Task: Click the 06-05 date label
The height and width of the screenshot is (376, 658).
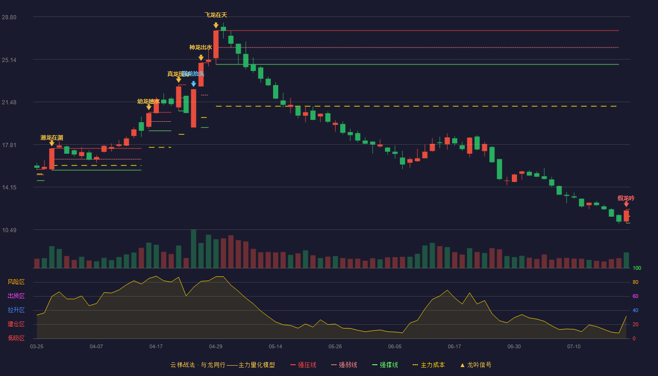Action: [x=395, y=346]
